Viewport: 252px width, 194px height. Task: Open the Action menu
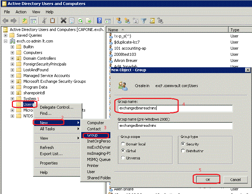[21, 12]
